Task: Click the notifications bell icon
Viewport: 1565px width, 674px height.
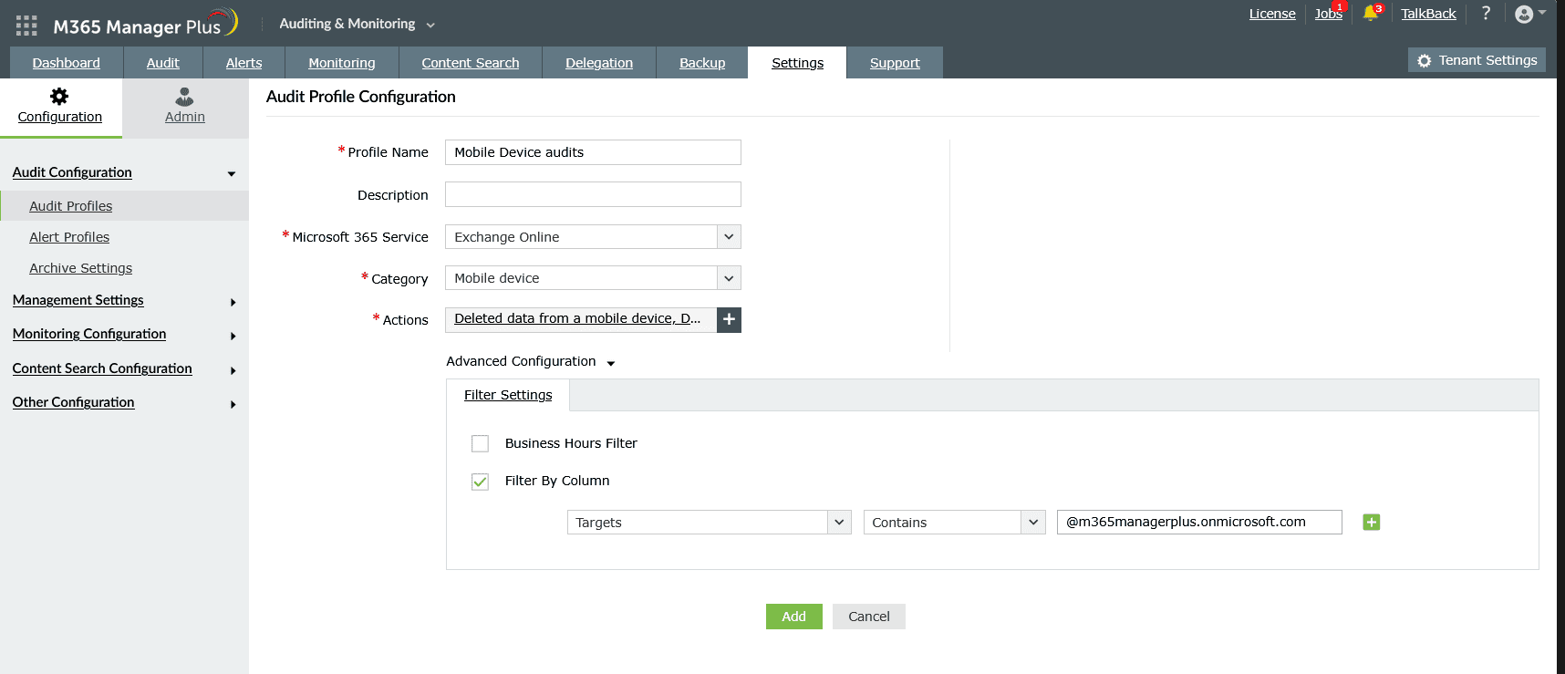Action: coord(1370,13)
